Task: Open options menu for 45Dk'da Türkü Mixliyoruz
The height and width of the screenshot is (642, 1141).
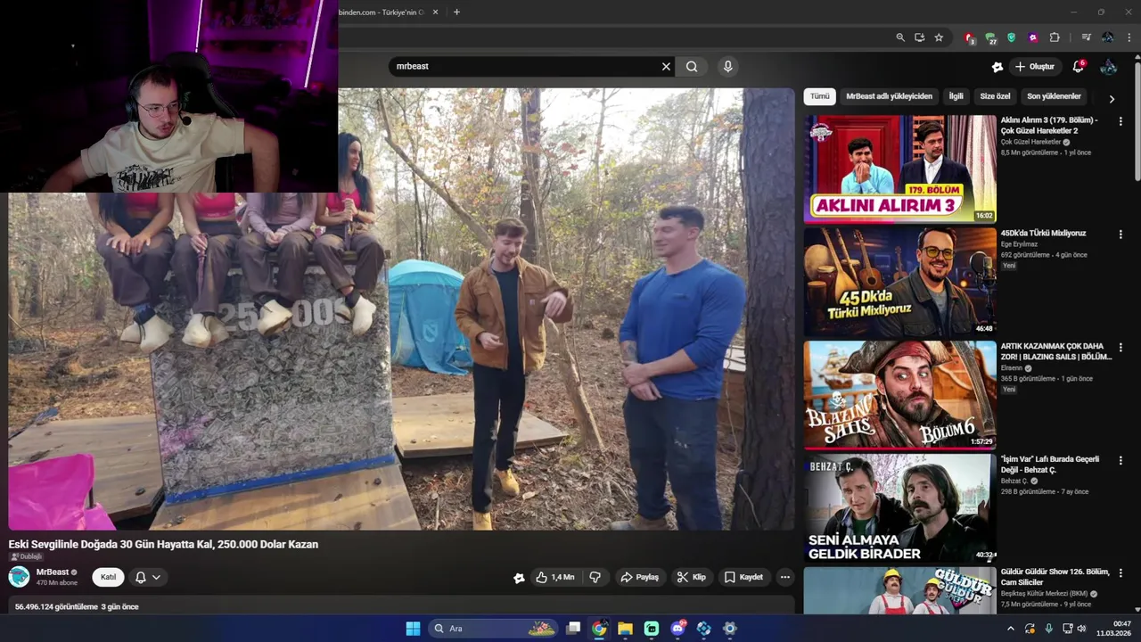Action: (1120, 235)
